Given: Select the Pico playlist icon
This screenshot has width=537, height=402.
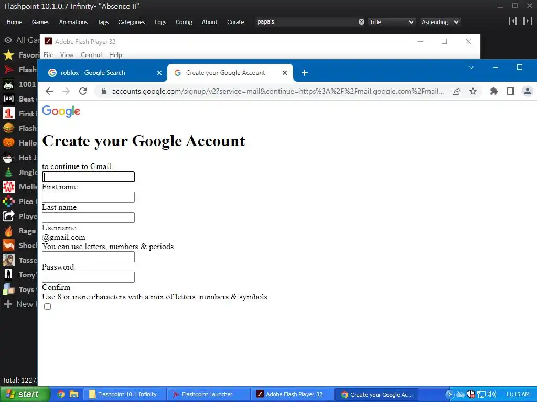Looking at the screenshot, I should click(8, 202).
